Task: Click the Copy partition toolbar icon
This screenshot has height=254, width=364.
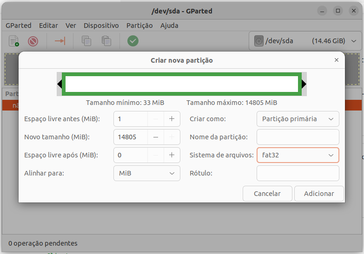Action: tap(86, 41)
